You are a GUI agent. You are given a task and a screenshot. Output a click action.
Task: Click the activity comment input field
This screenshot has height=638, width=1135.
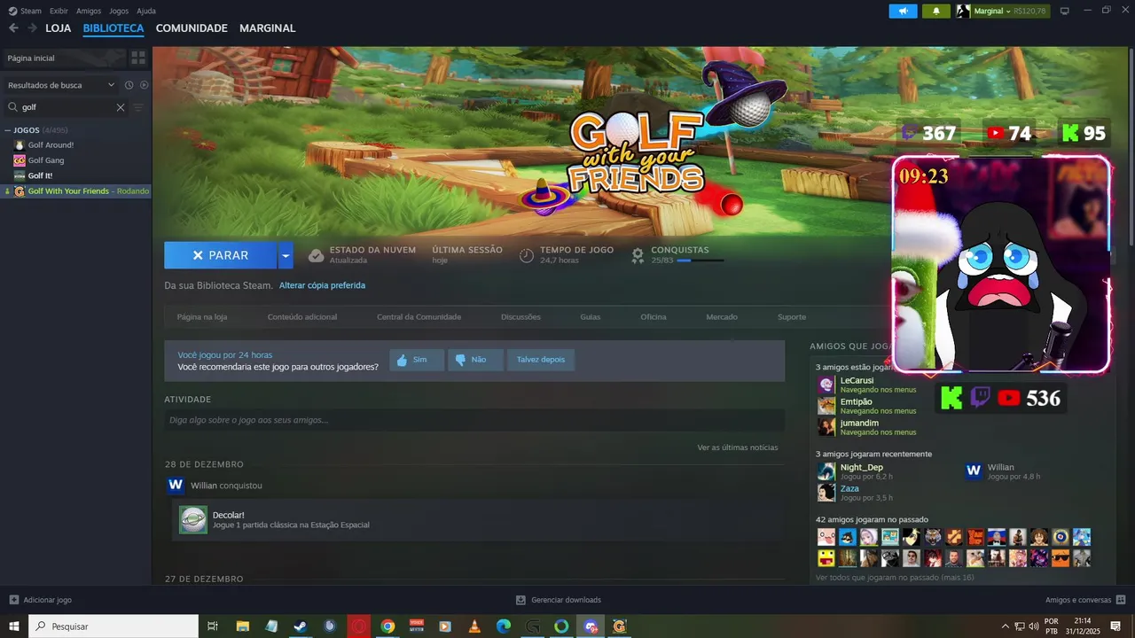coord(474,420)
